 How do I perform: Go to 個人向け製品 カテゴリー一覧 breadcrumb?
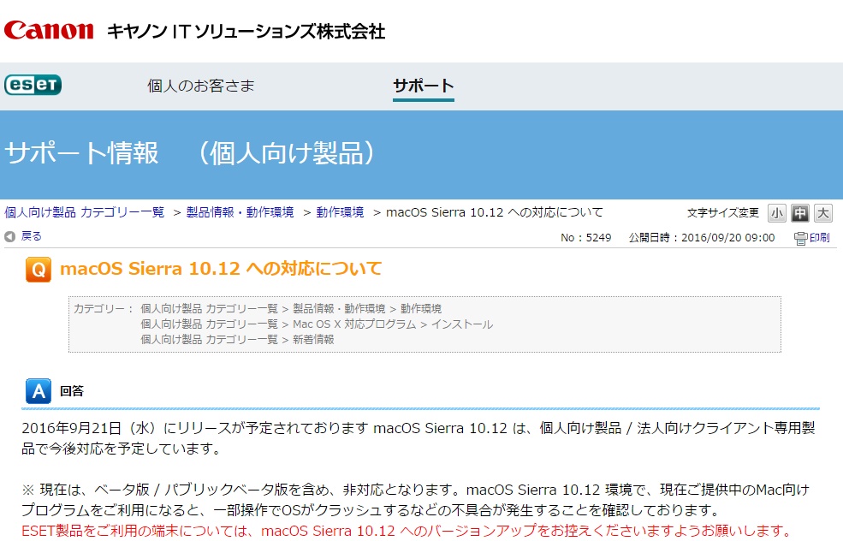tap(85, 212)
